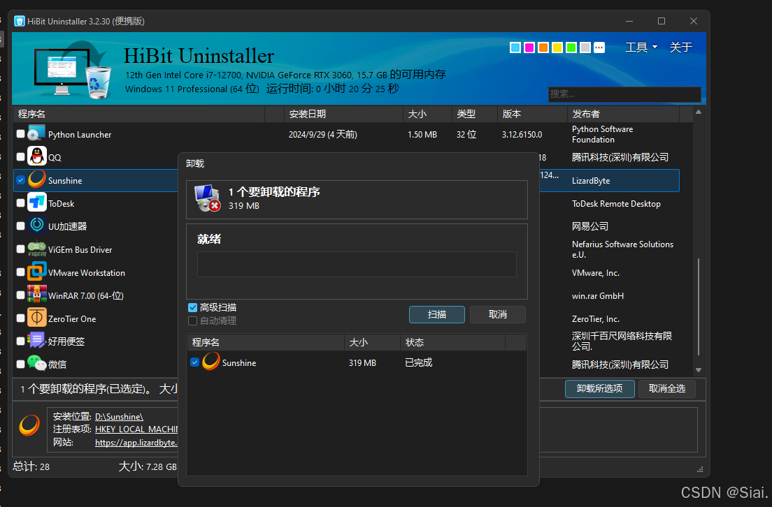Open more colors via the ellipsis swatch
Screen dimensions: 772x507
pyautogui.click(x=599, y=47)
